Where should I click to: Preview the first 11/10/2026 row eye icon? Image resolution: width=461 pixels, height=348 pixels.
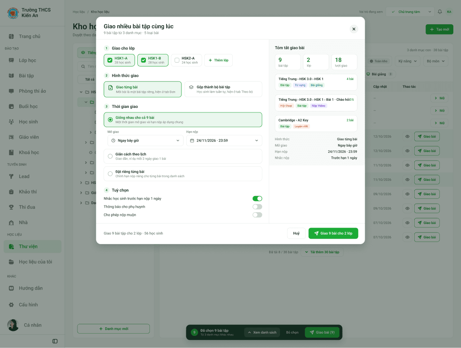click(407, 165)
